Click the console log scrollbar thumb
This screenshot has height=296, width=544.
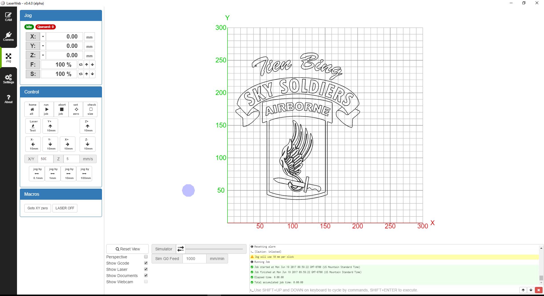click(541, 278)
